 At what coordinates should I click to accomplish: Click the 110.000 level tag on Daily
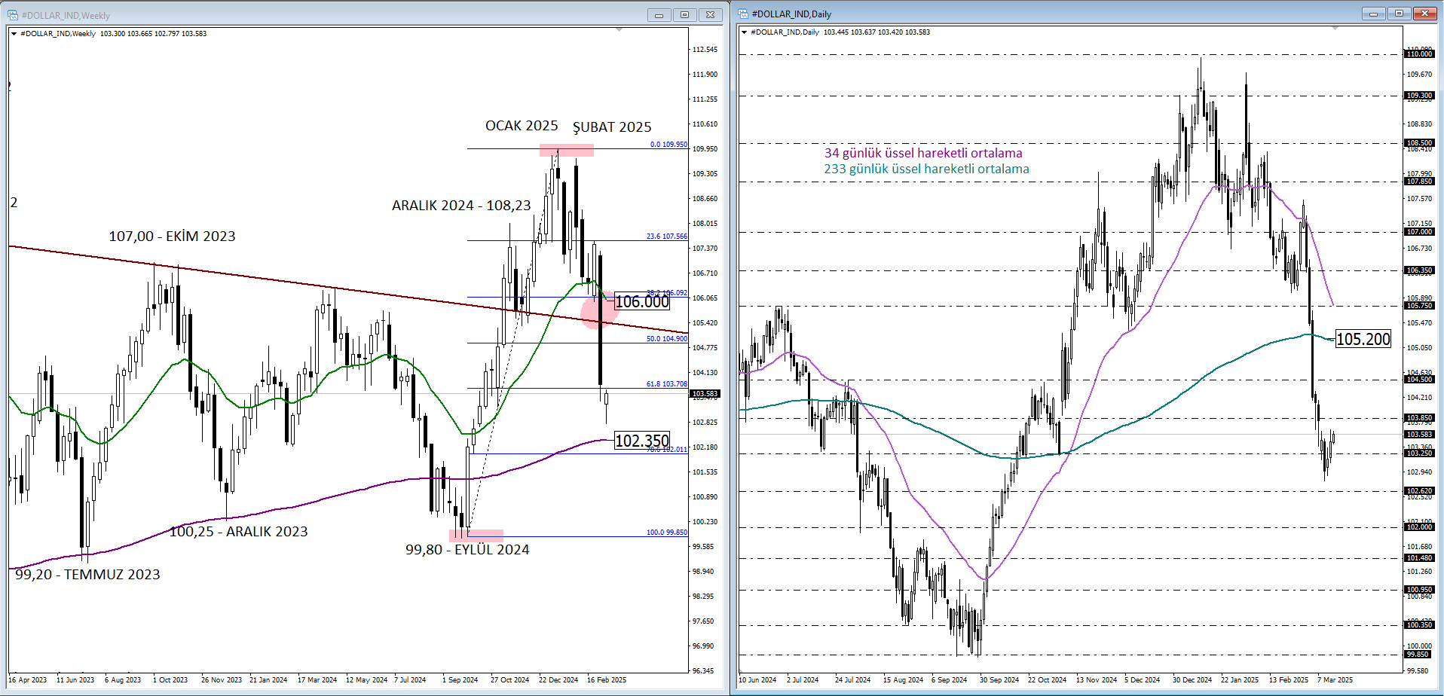(1419, 54)
